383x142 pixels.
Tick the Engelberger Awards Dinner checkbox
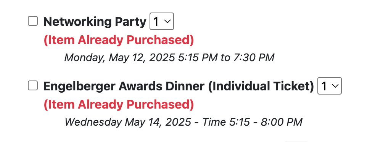[x=33, y=85]
